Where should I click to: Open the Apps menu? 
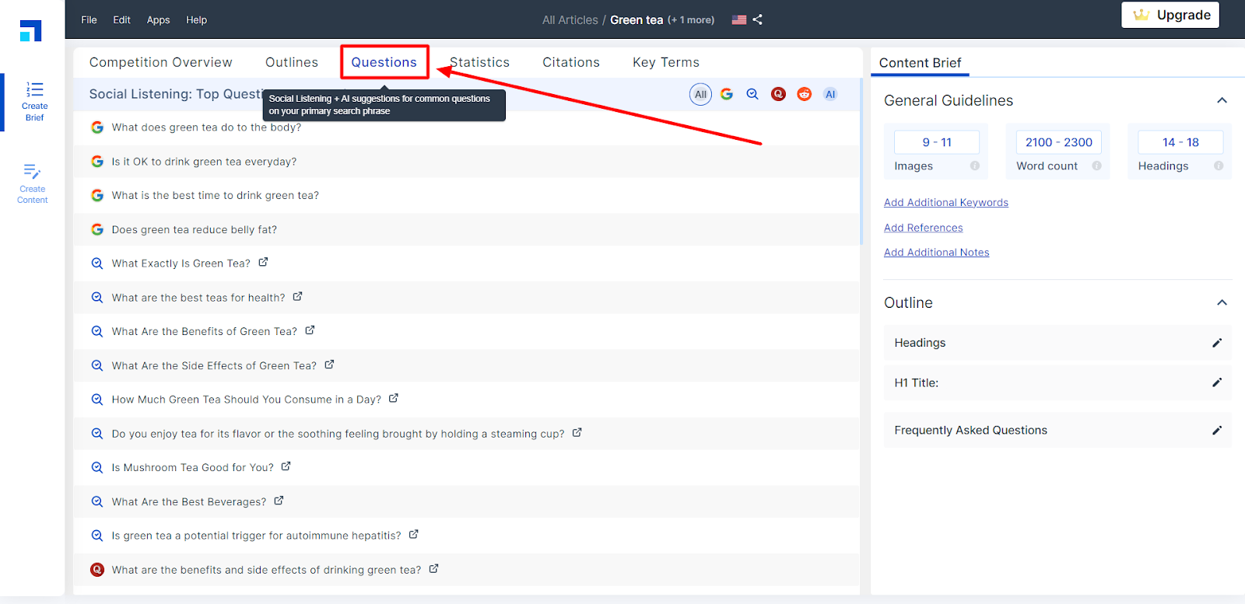coord(158,19)
